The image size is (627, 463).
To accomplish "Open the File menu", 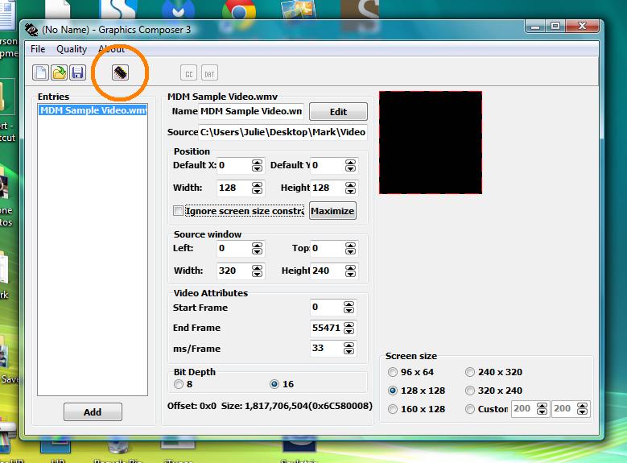I will 38,49.
